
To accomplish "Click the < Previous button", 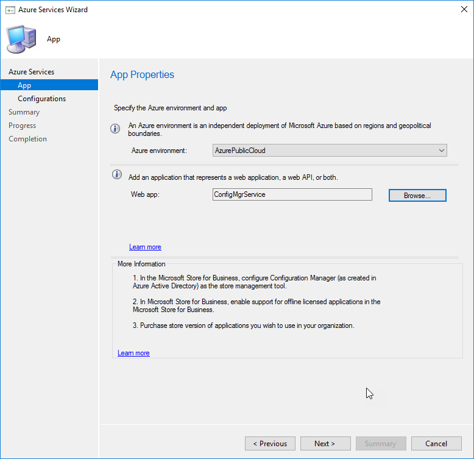I will point(270,443).
